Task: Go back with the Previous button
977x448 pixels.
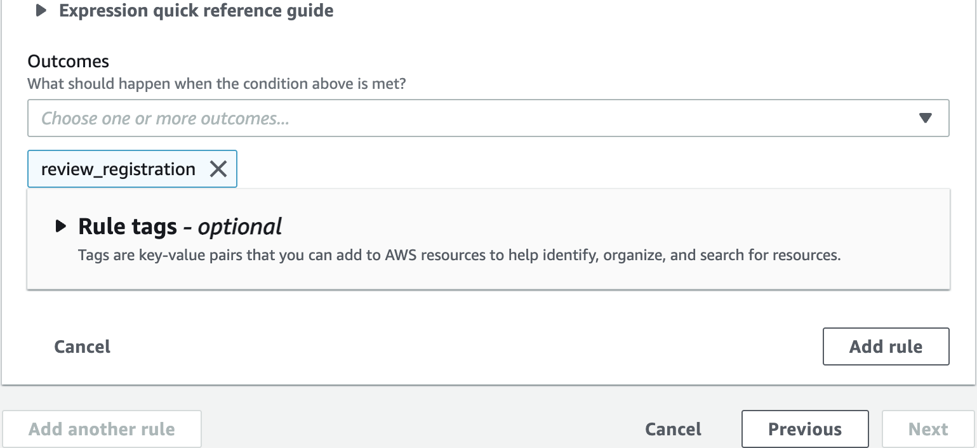Action: [x=805, y=429]
